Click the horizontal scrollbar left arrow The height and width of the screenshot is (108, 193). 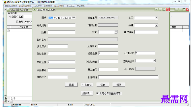8,101
